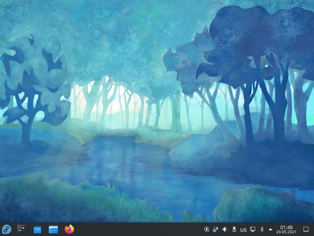The width and height of the screenshot is (314, 236).
Task: Expand the hidden system tray icons arrow
Action: (270, 229)
